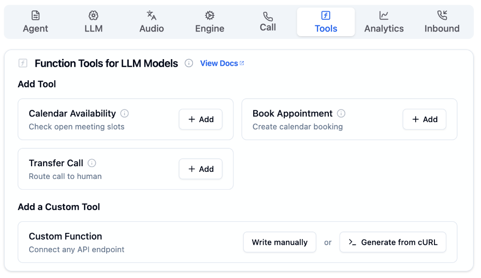Viewport: 481px width, 278px height.
Task: Switch to the Inbound tab
Action: point(442,22)
